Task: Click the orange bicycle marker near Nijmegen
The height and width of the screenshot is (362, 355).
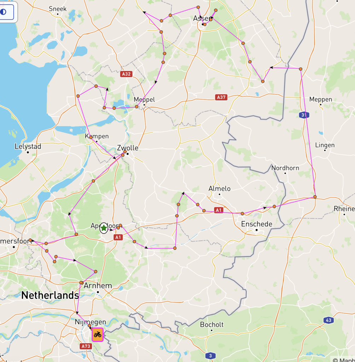Action: point(98,334)
